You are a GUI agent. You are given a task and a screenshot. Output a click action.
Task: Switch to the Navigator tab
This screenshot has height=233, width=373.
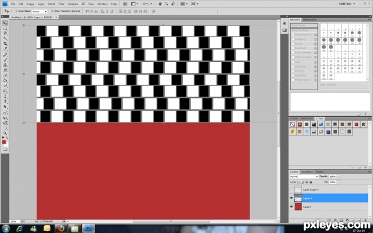[x=310, y=19]
